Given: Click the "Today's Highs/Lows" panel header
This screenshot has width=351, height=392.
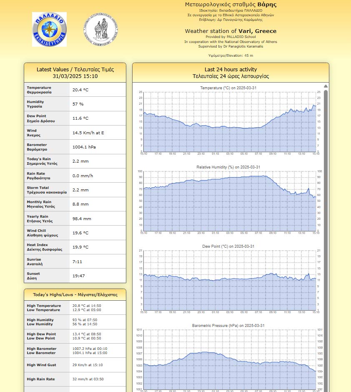Looking at the screenshot, I should coord(75,295).
